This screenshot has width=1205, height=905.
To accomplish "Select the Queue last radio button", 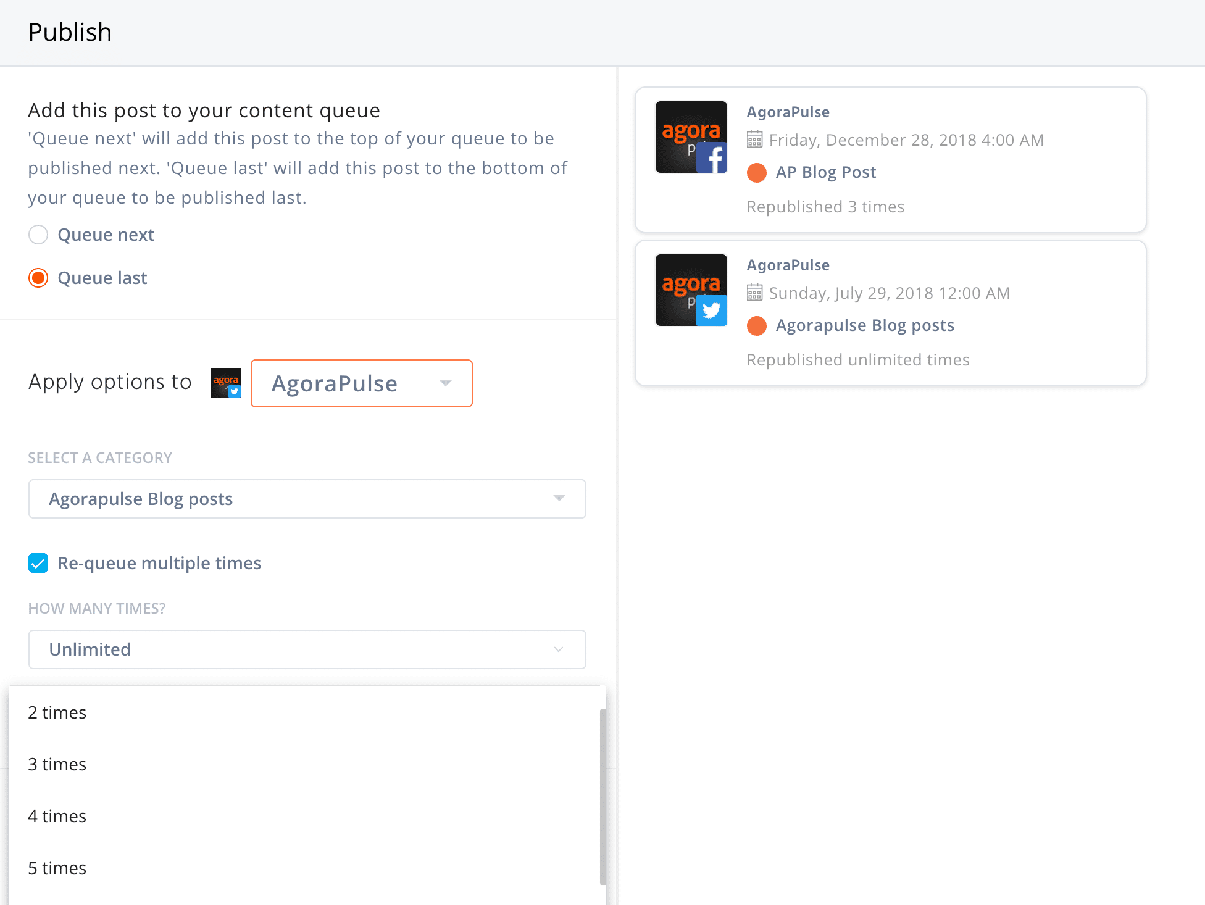I will pos(38,278).
